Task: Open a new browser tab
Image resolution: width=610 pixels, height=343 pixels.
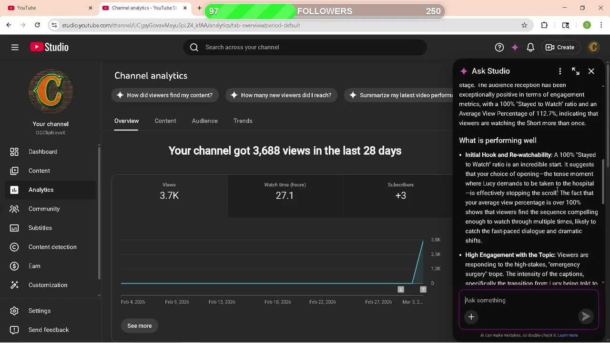Action: tap(199, 8)
